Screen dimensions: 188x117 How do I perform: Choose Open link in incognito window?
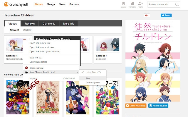pos(51,51)
